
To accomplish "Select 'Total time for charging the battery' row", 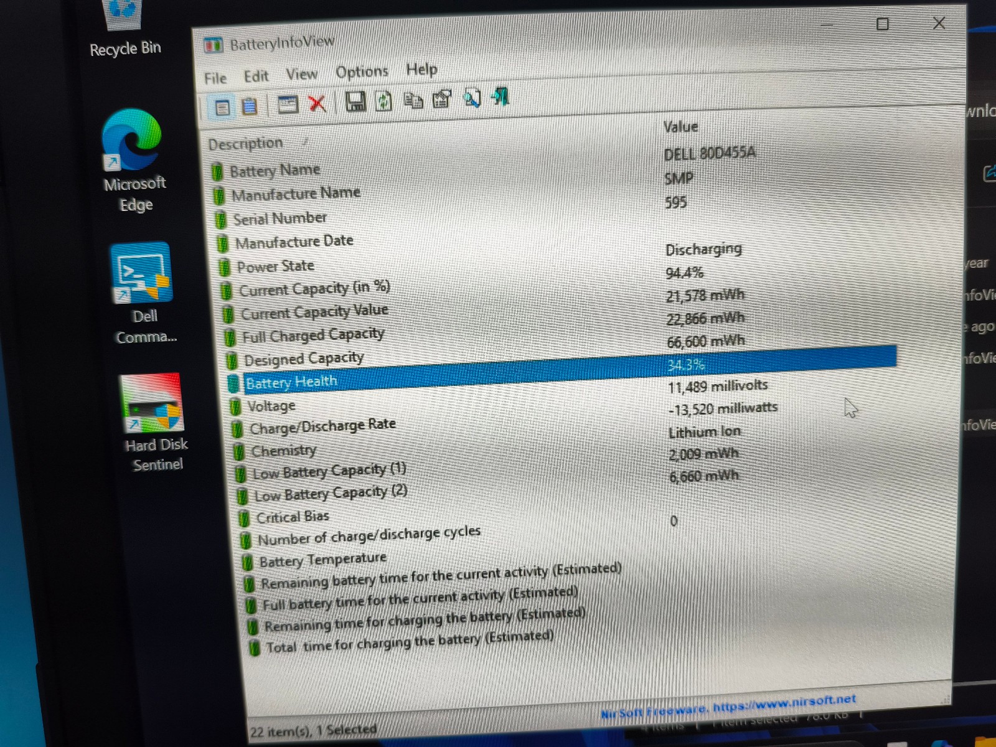I will 410,642.
